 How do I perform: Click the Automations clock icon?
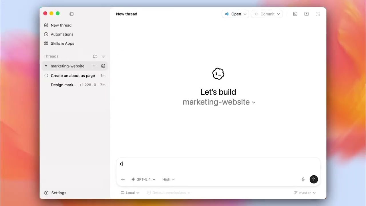click(x=46, y=34)
